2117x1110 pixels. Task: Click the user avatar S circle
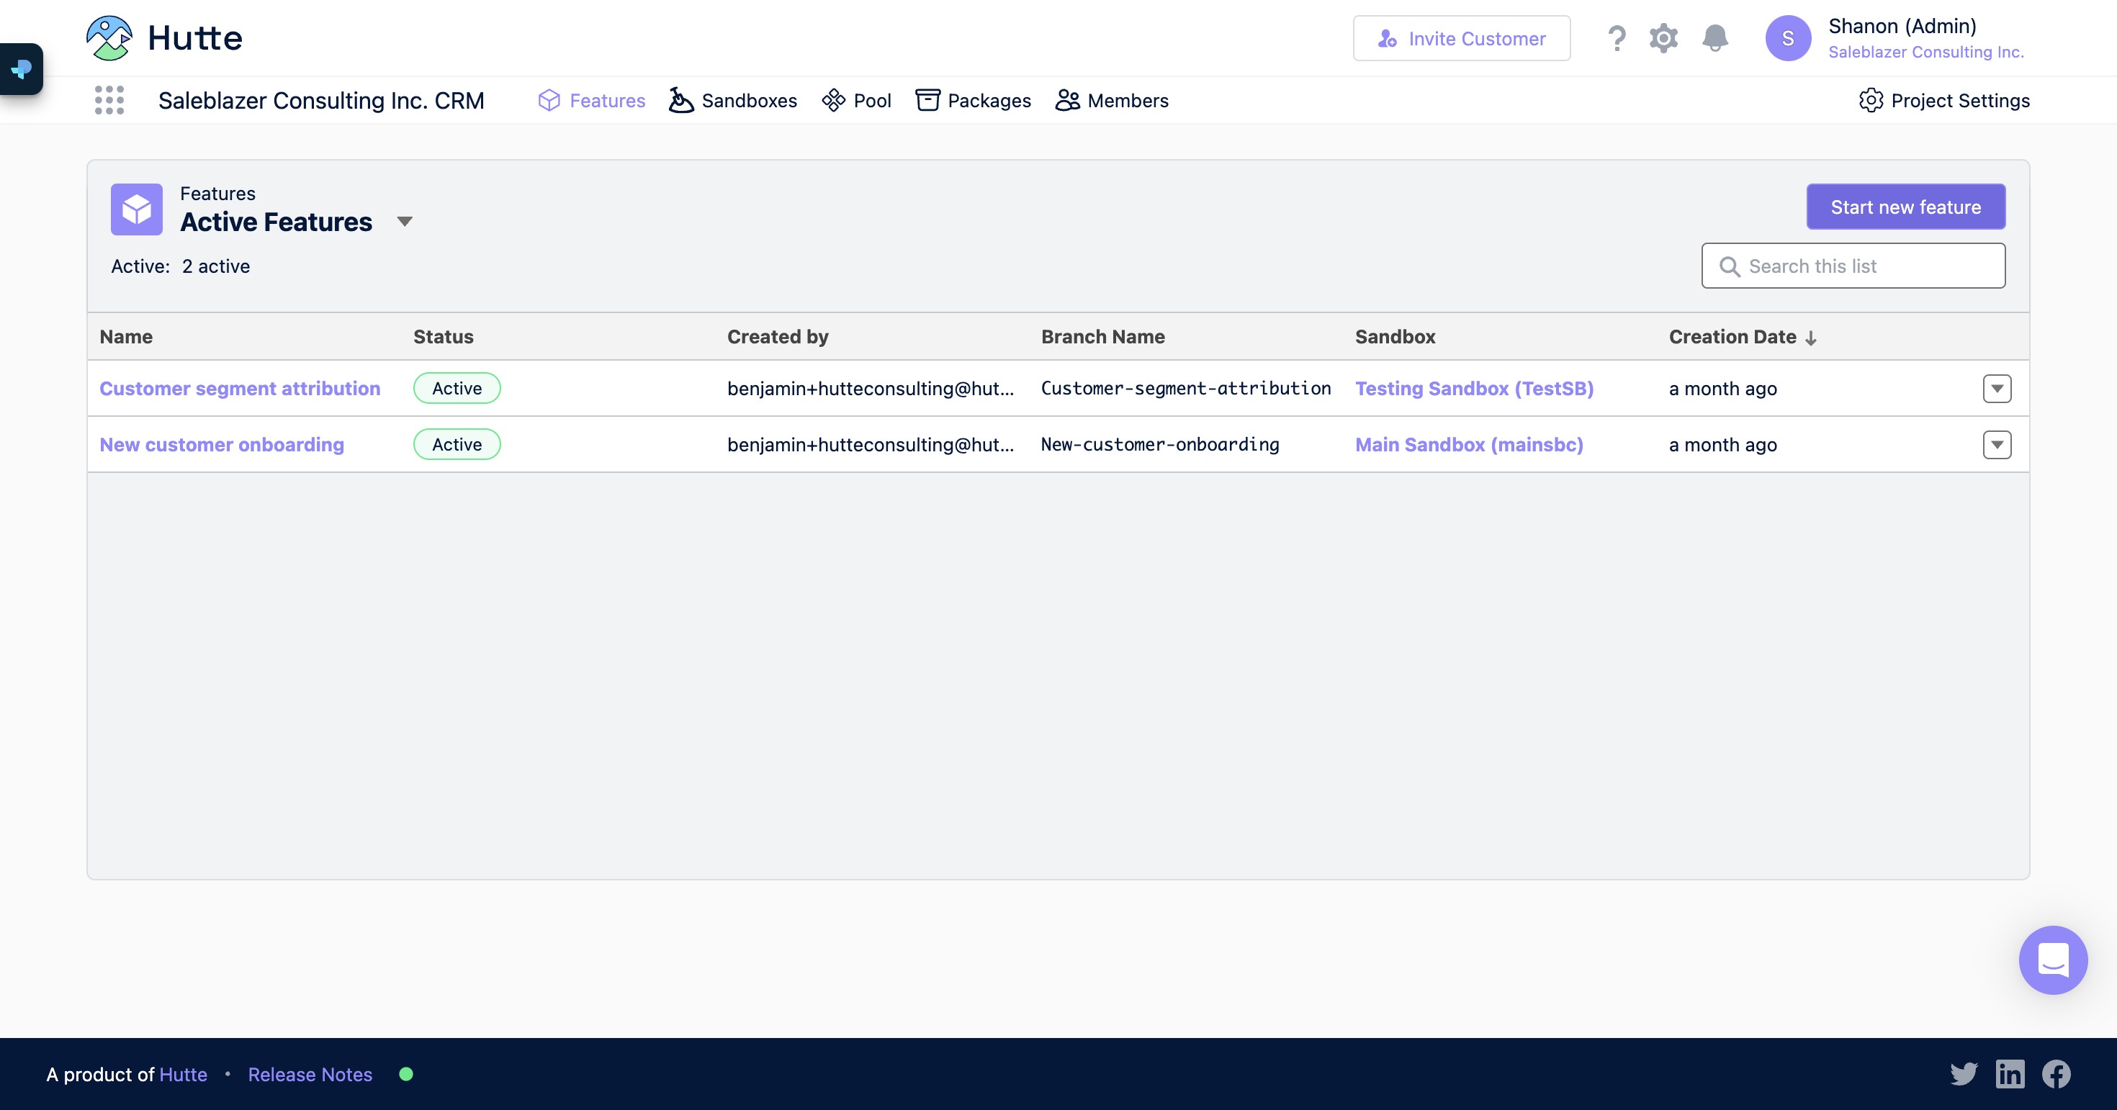tap(1787, 39)
